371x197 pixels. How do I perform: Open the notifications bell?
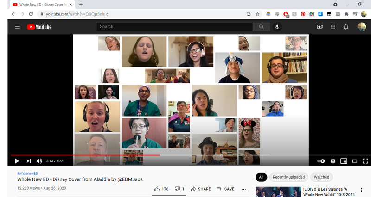pos(345,27)
